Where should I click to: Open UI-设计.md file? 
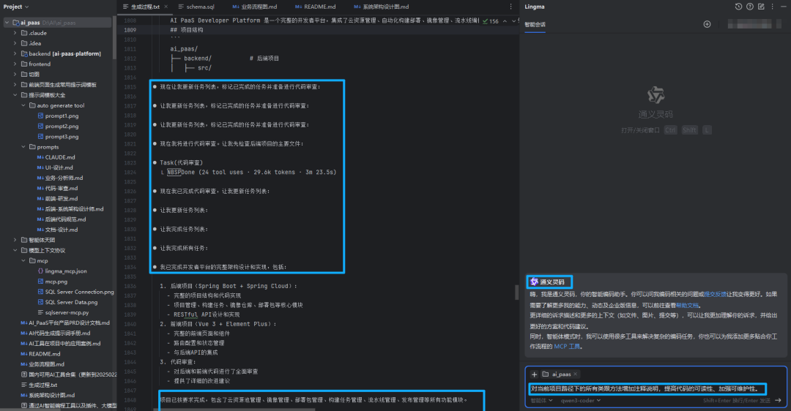pyautogui.click(x=59, y=167)
